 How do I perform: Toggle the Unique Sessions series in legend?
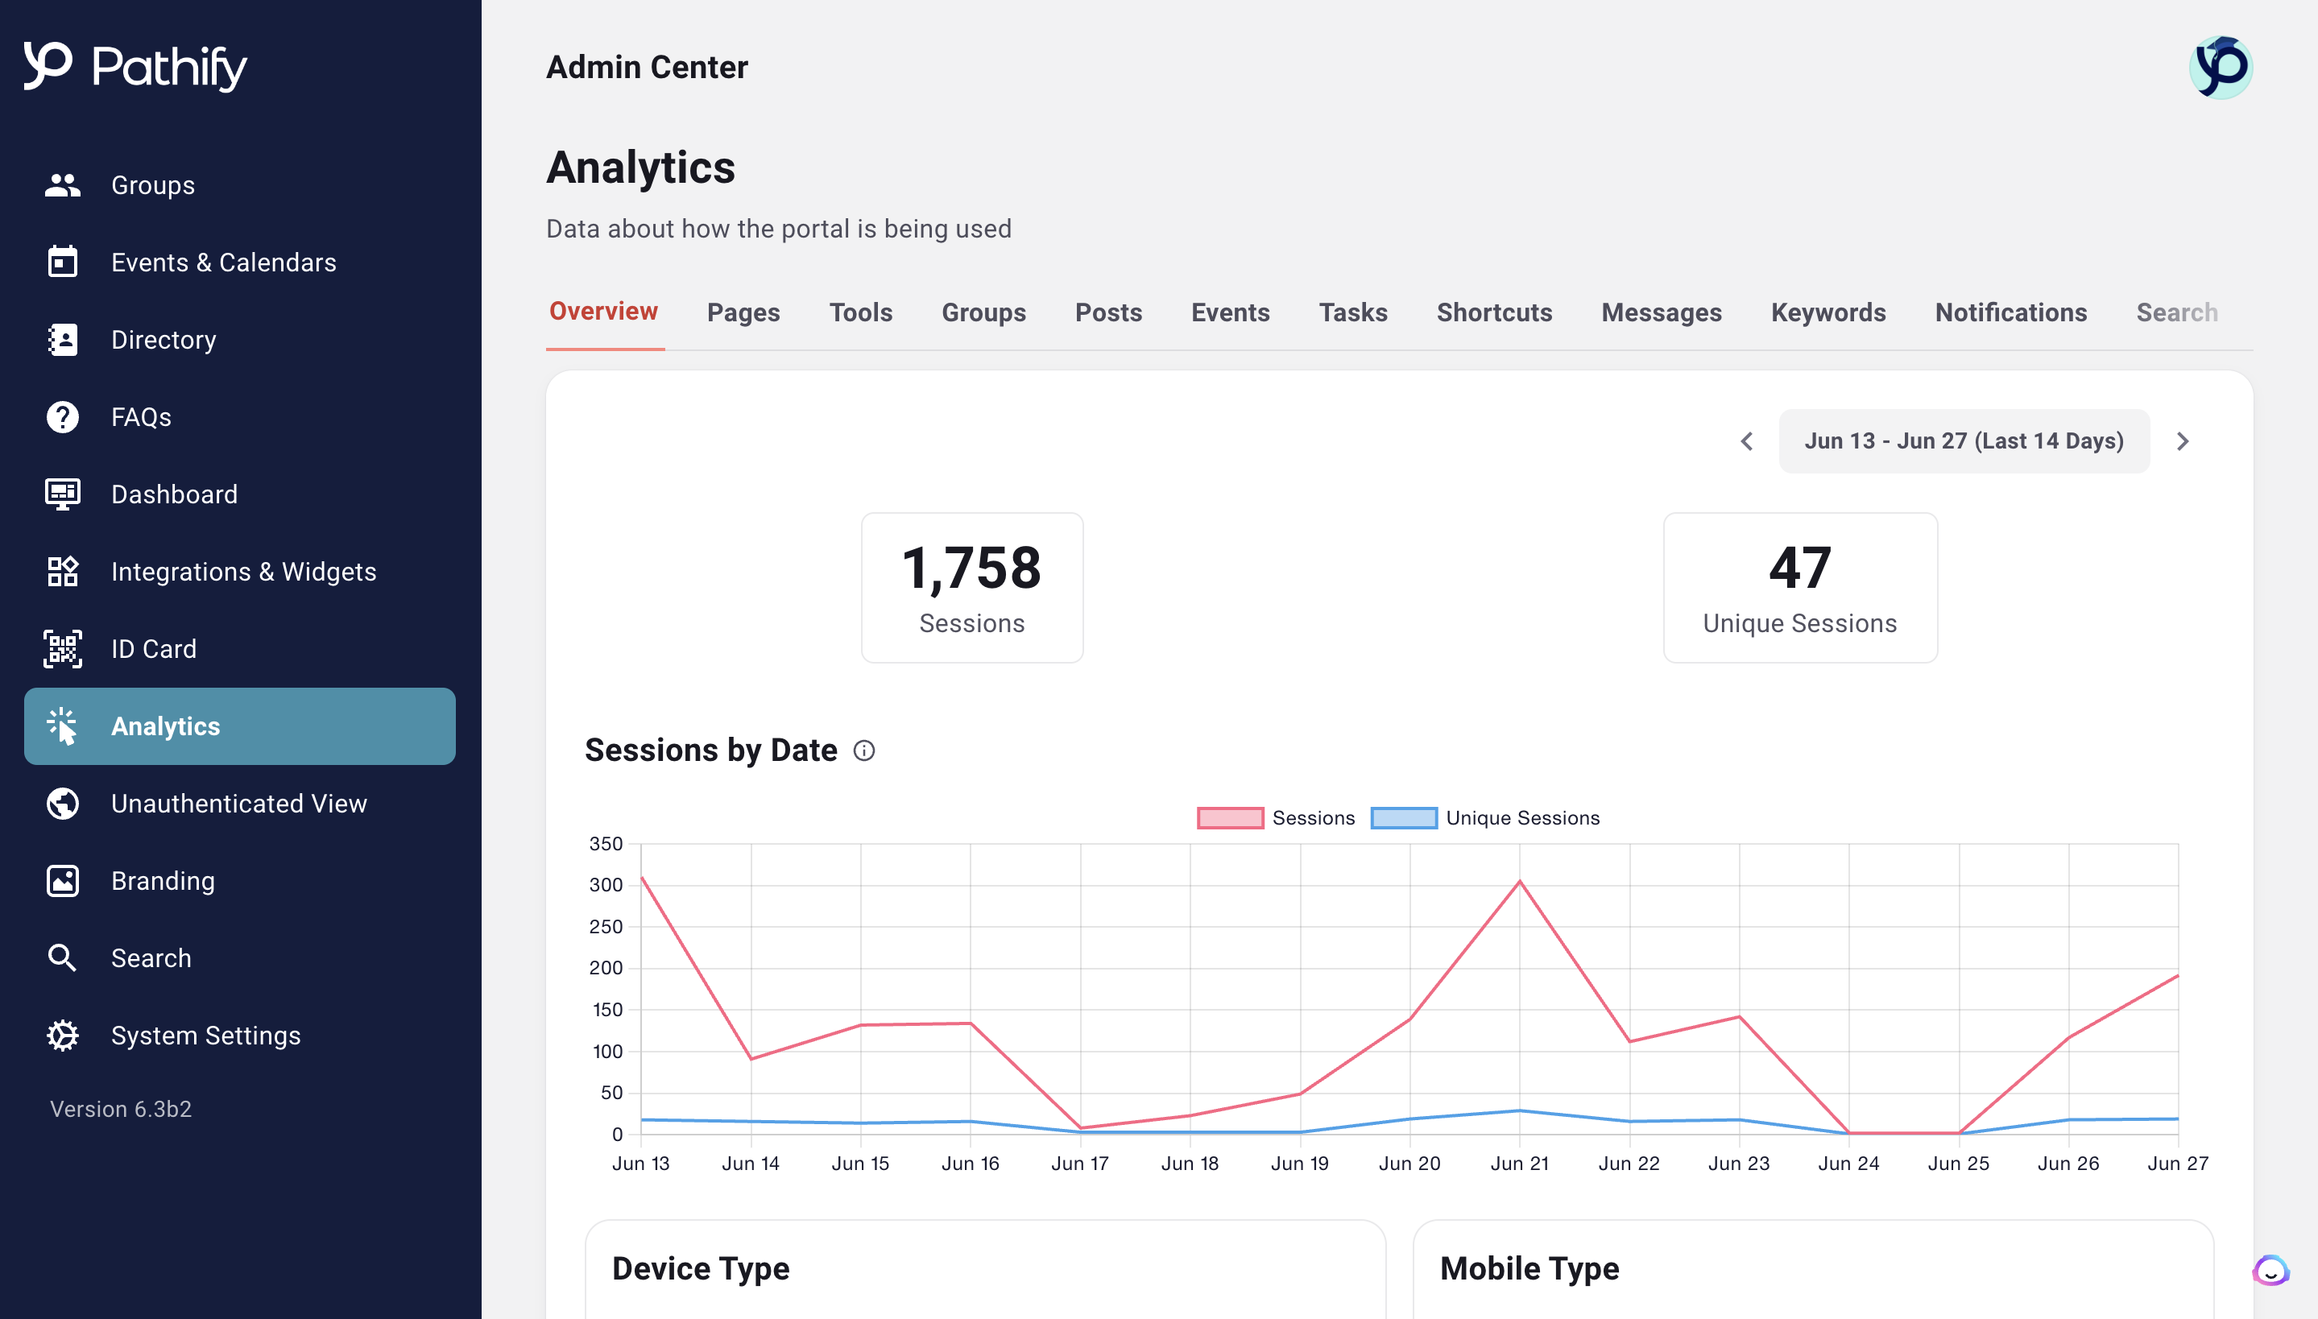pyautogui.click(x=1523, y=817)
